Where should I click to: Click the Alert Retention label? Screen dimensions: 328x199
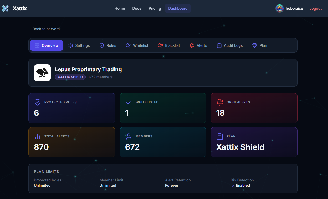(x=178, y=180)
